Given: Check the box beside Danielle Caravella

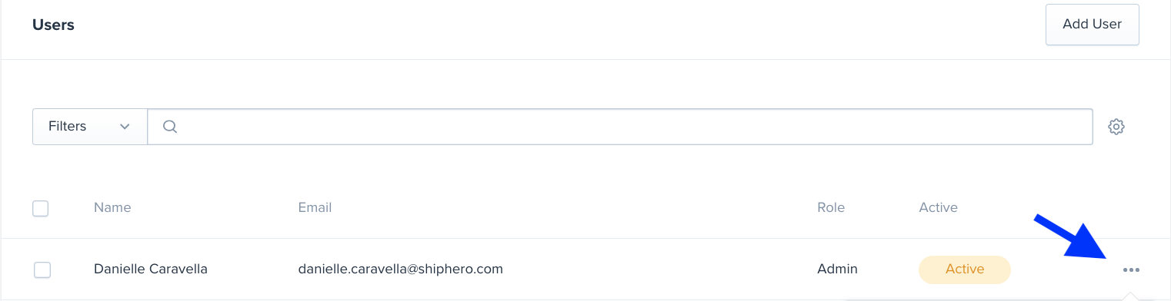Looking at the screenshot, I should pos(42,270).
